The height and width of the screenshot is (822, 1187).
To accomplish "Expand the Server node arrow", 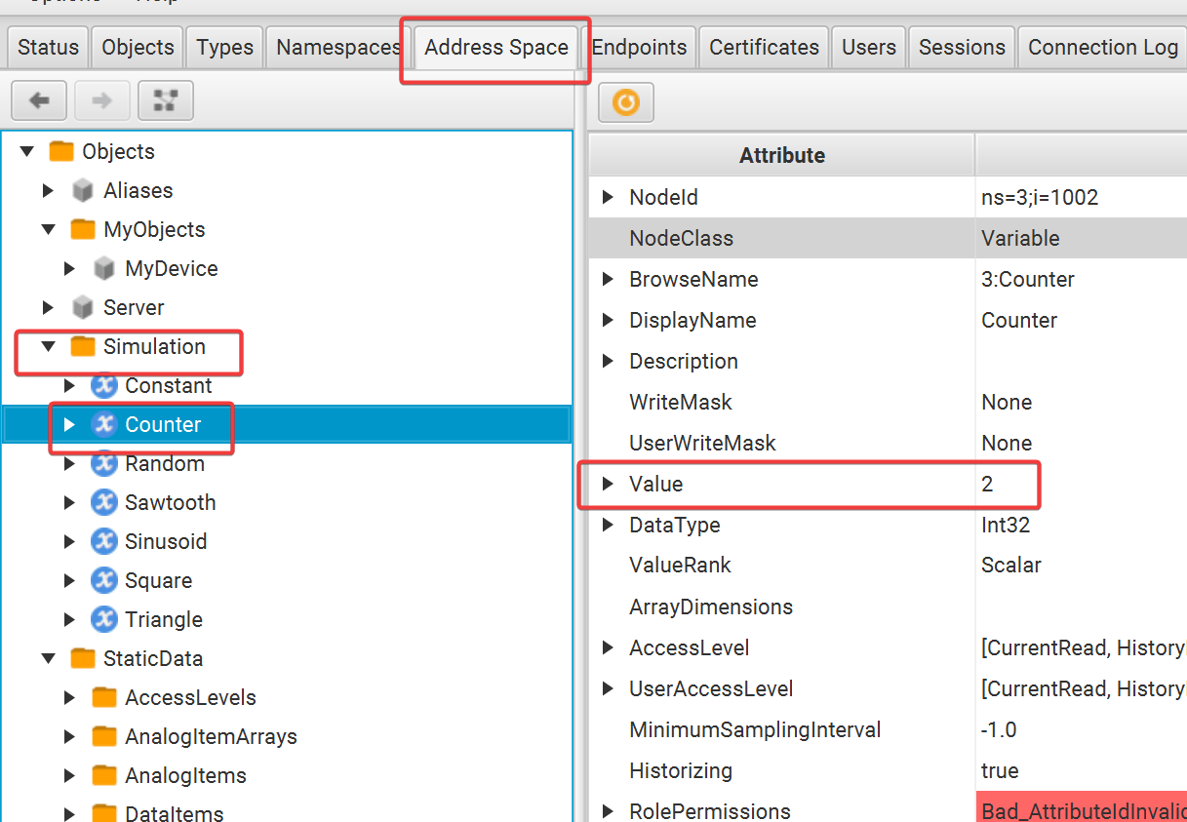I will click(x=49, y=307).
